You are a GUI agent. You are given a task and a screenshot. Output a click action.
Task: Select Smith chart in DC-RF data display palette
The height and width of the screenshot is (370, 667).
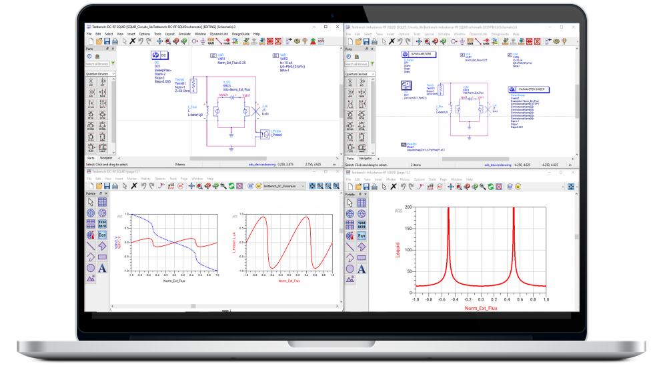coord(102,213)
